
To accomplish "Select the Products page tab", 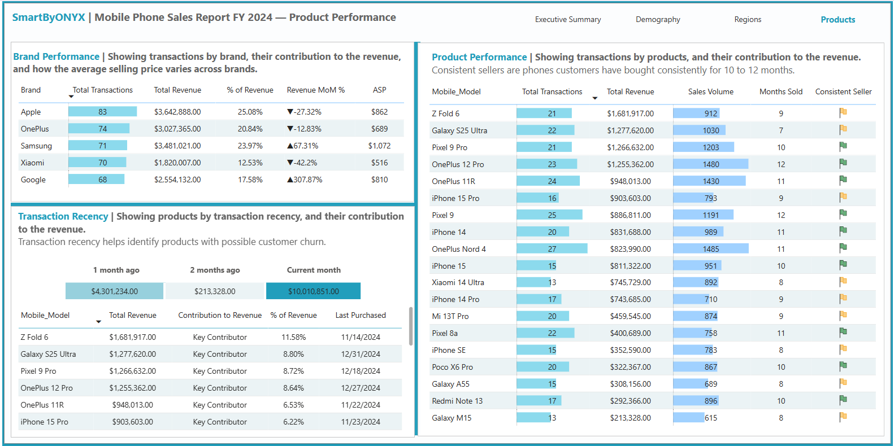I will click(x=837, y=19).
